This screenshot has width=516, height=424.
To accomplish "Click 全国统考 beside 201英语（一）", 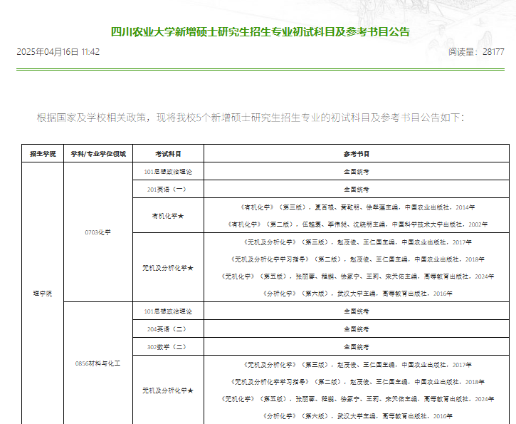I will [x=357, y=190].
